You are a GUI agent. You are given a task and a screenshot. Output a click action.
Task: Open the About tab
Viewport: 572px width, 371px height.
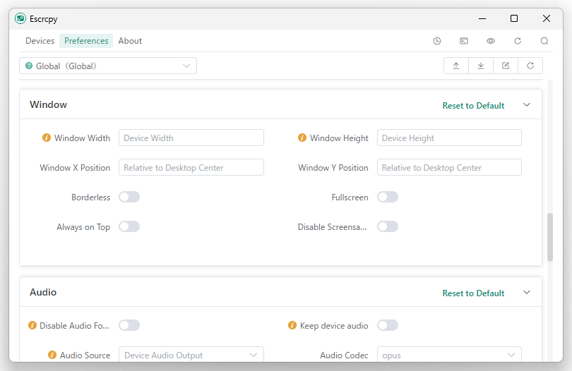pyautogui.click(x=130, y=41)
